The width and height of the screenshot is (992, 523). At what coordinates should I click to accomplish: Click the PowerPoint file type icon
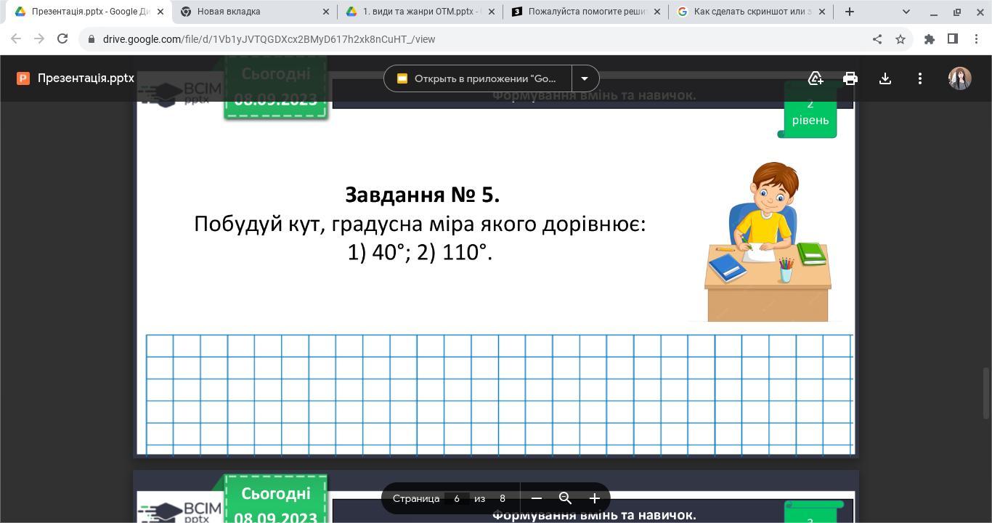(23, 78)
